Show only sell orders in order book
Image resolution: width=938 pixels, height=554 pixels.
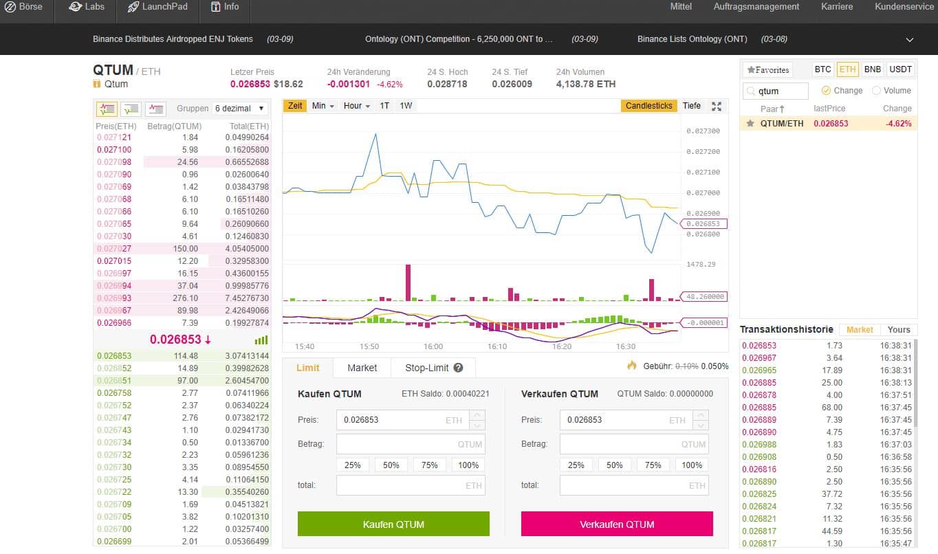(x=155, y=109)
